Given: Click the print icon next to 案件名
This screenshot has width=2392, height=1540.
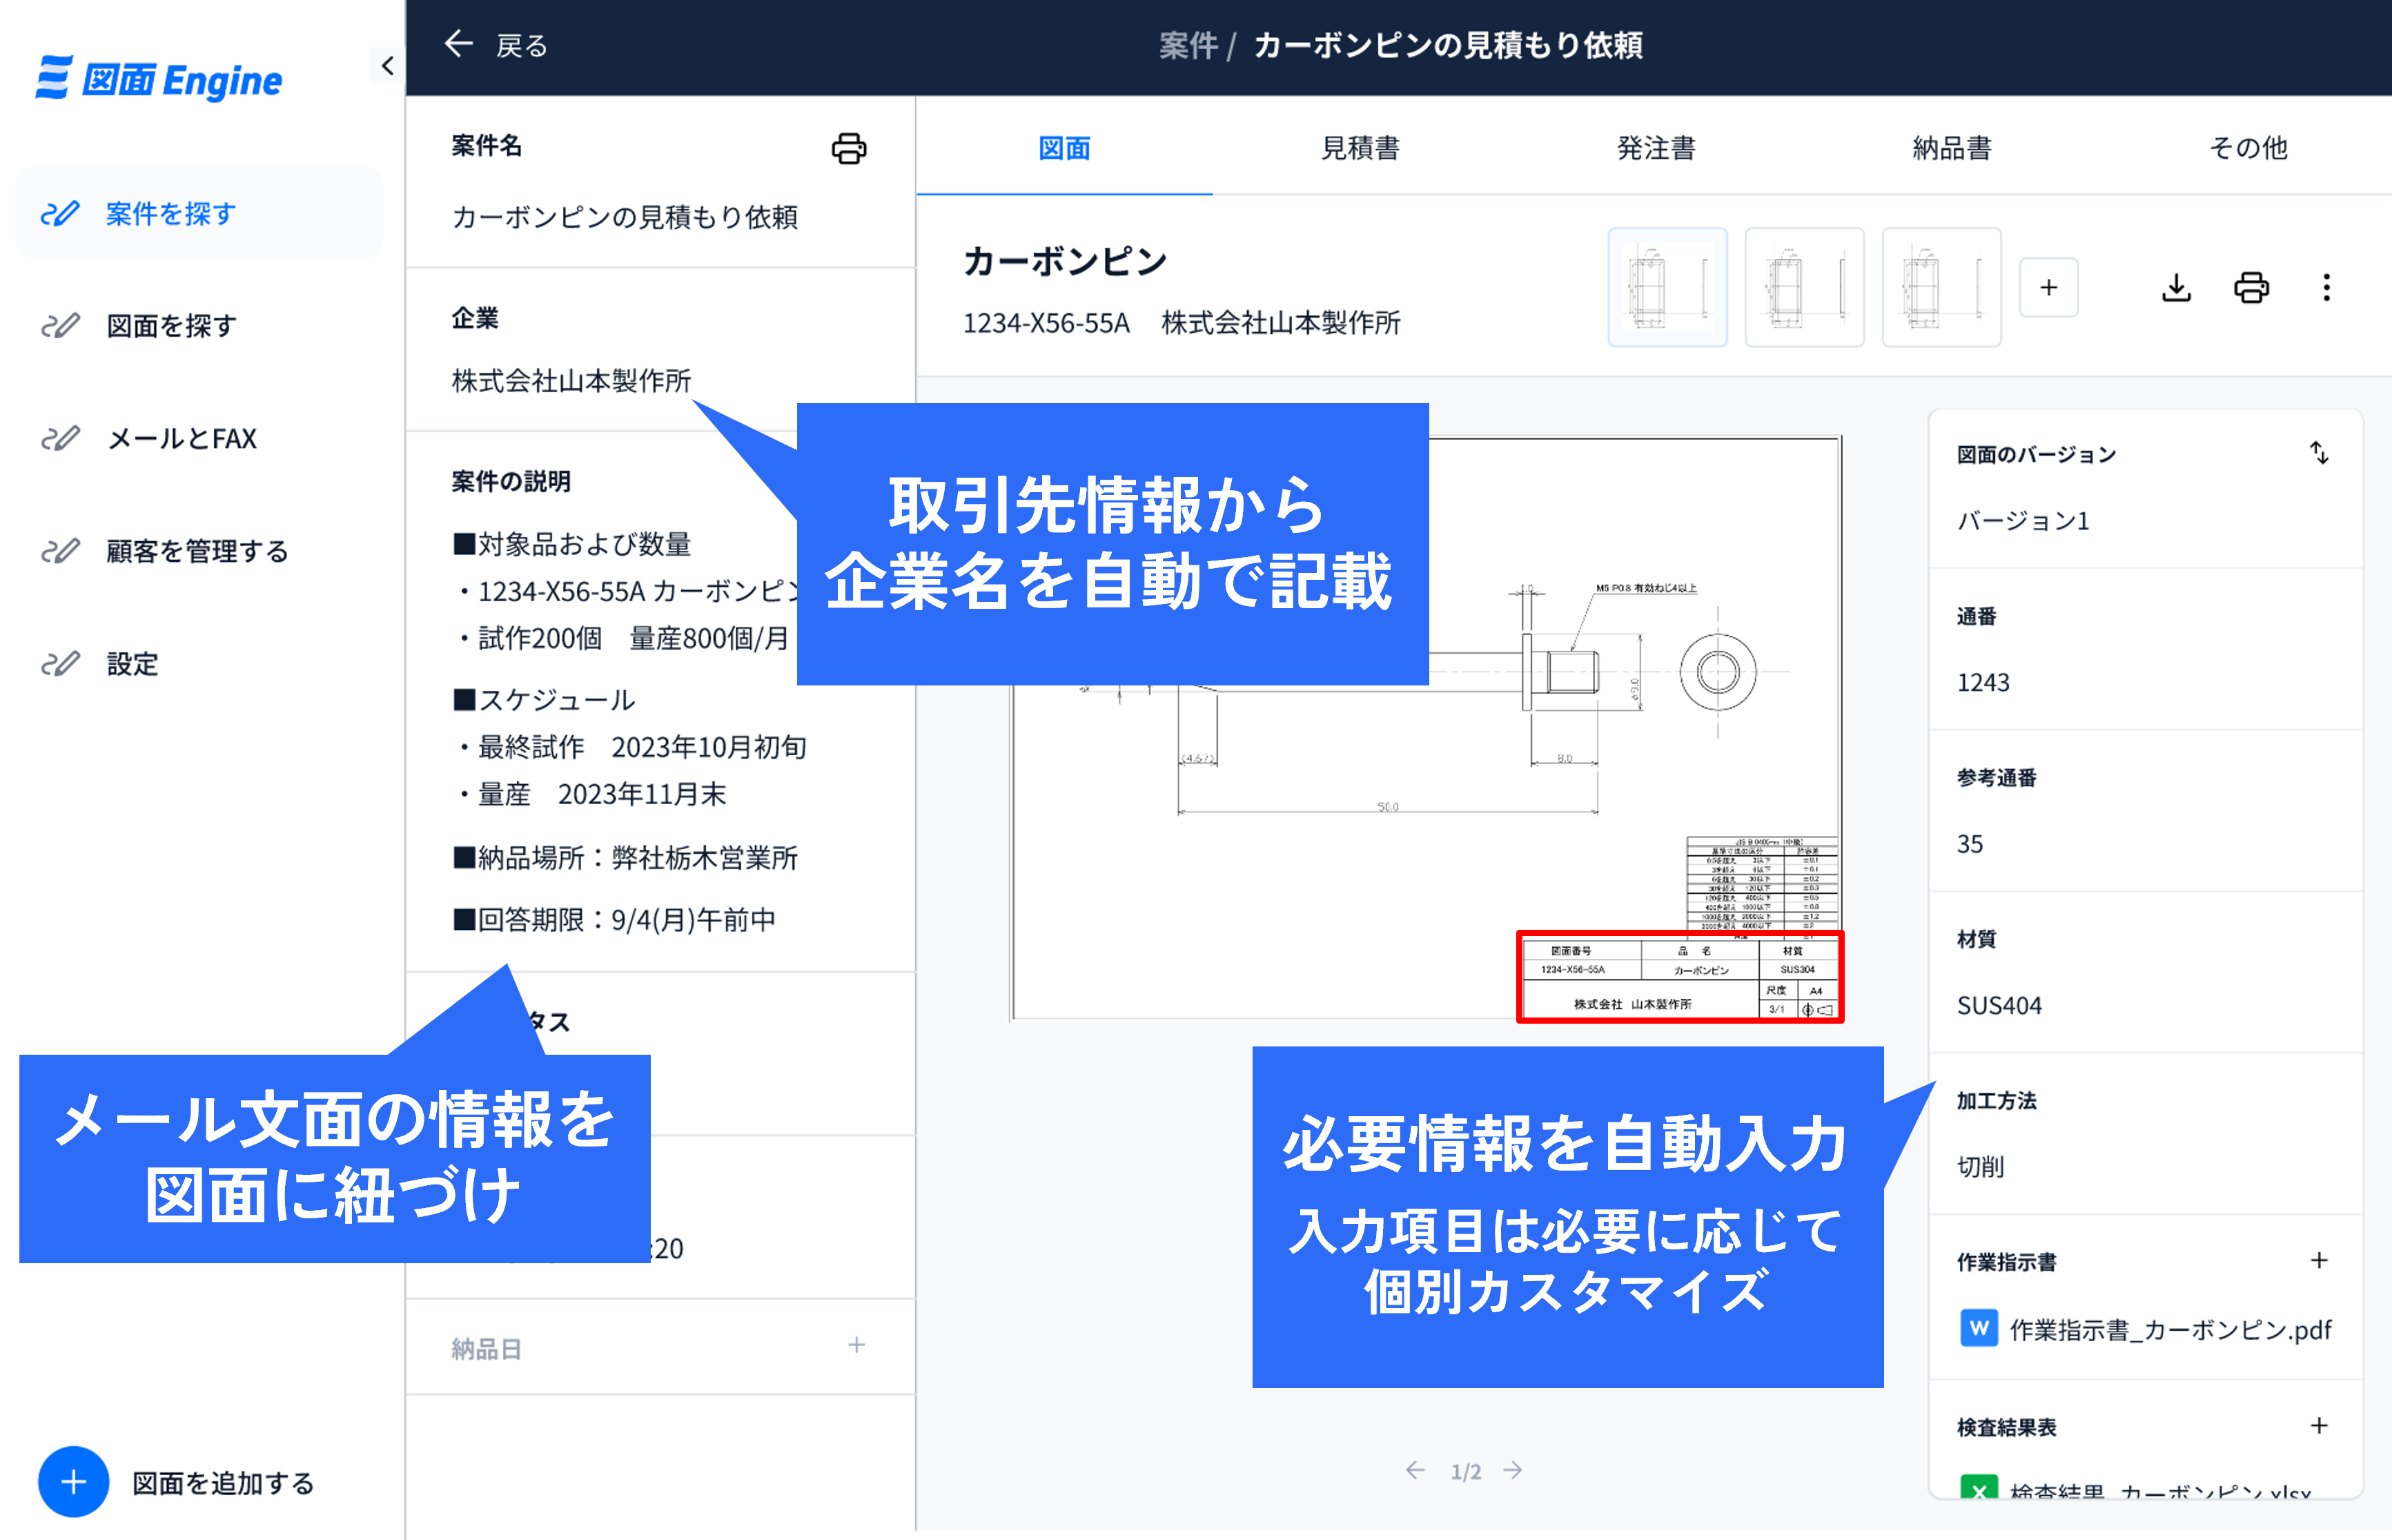Looking at the screenshot, I should tap(849, 148).
